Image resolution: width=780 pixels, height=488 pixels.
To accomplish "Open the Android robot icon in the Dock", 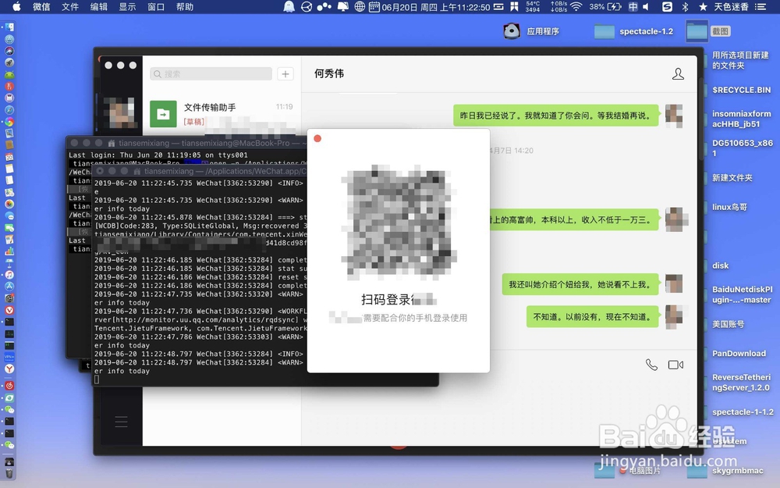I will pyautogui.click(x=9, y=75).
